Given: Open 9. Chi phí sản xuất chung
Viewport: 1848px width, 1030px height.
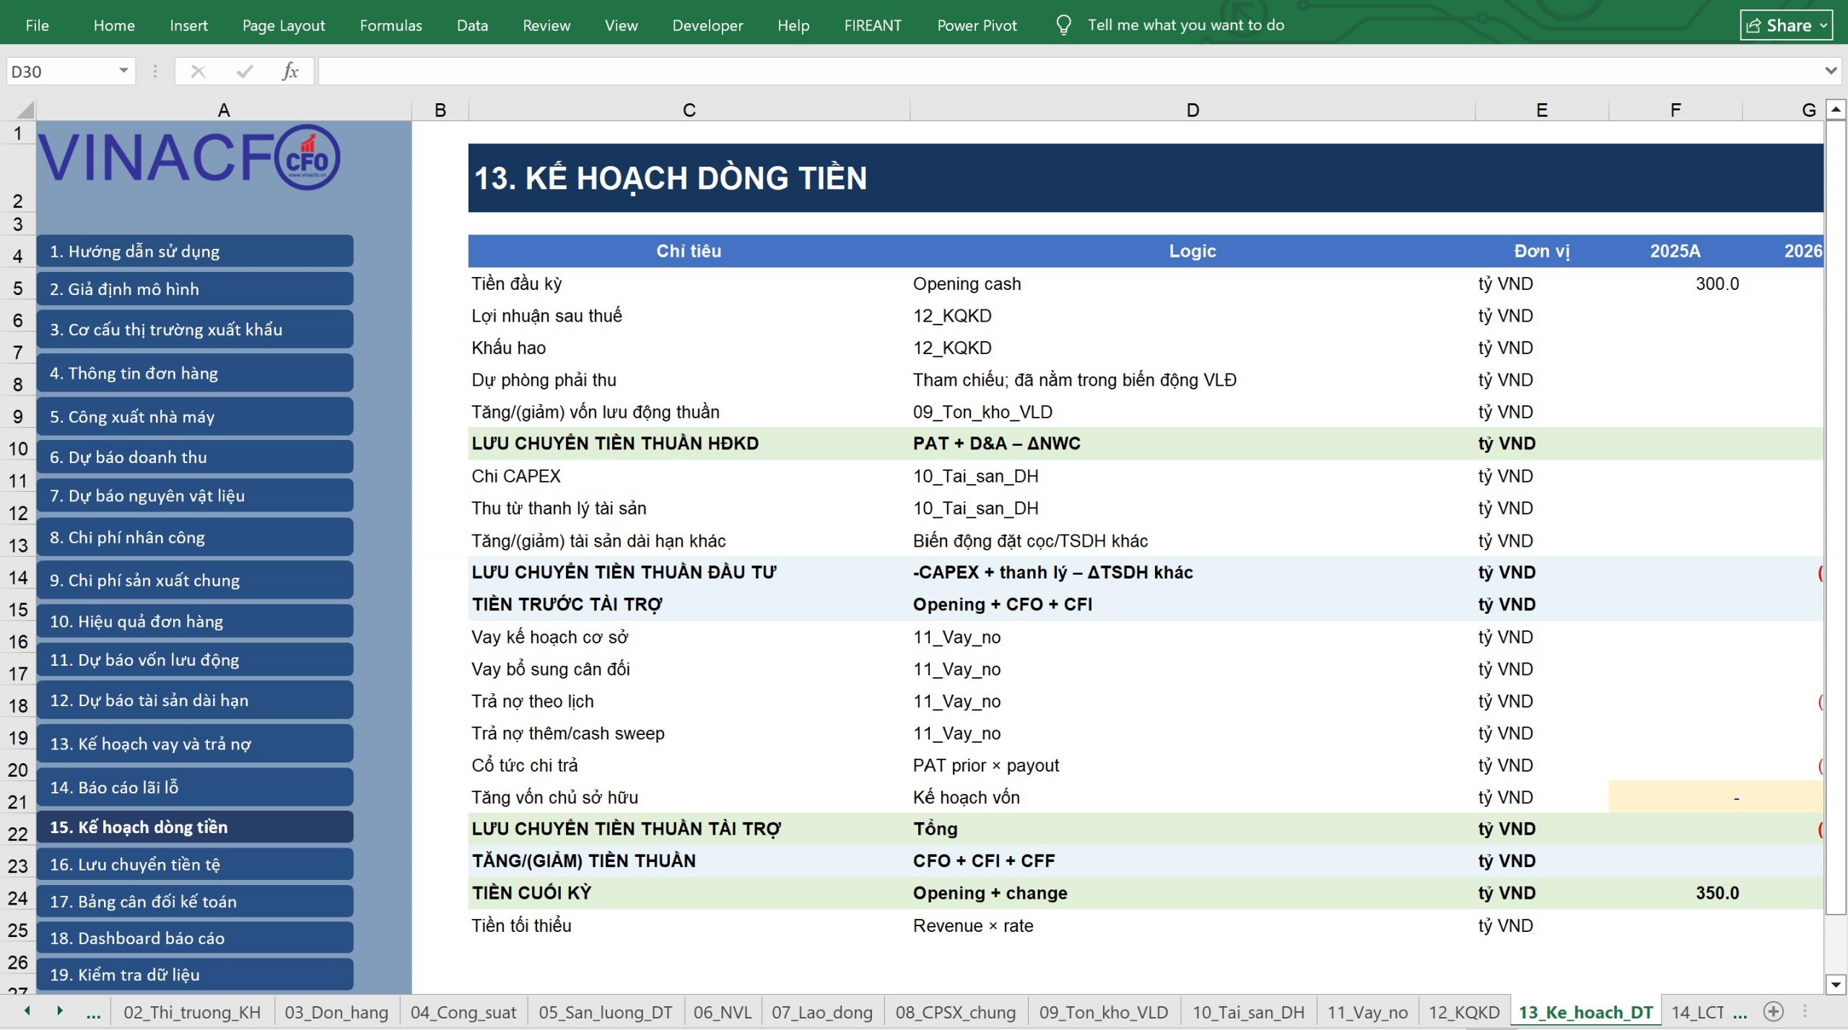Looking at the screenshot, I should (x=195, y=580).
